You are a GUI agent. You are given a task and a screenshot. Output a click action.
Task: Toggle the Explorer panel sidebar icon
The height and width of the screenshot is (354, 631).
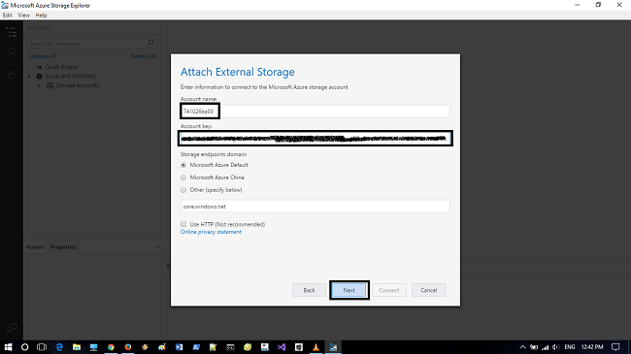coord(12,32)
